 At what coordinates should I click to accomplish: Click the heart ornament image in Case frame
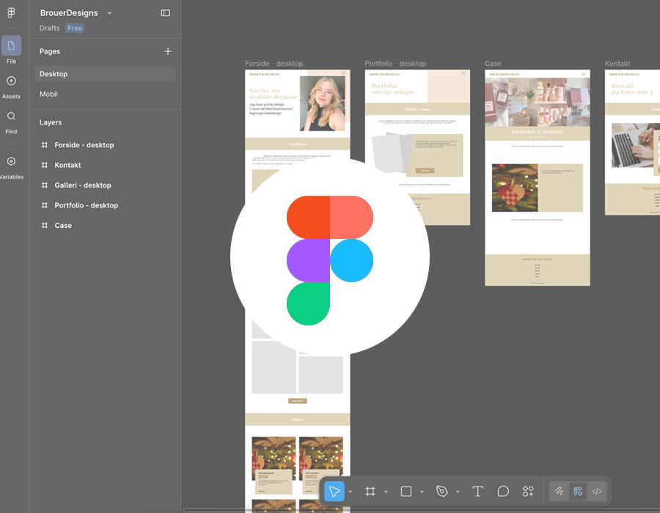515,188
